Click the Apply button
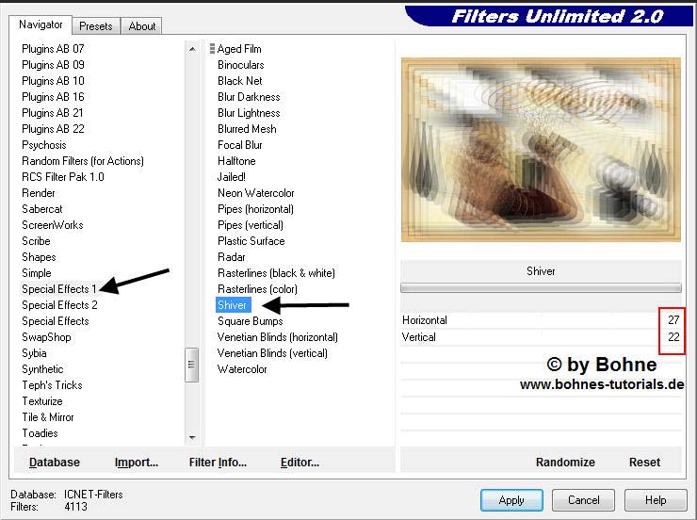This screenshot has width=697, height=520. (511, 500)
